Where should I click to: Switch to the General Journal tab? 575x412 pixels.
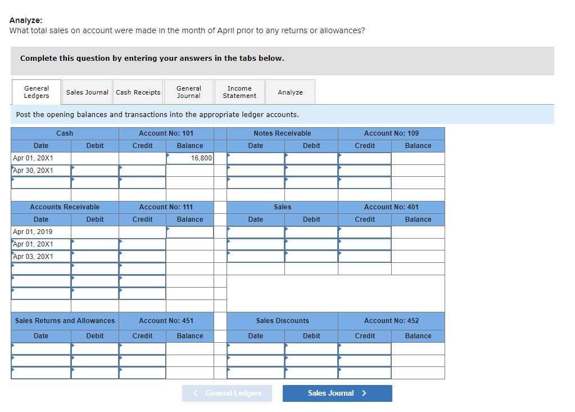188,92
